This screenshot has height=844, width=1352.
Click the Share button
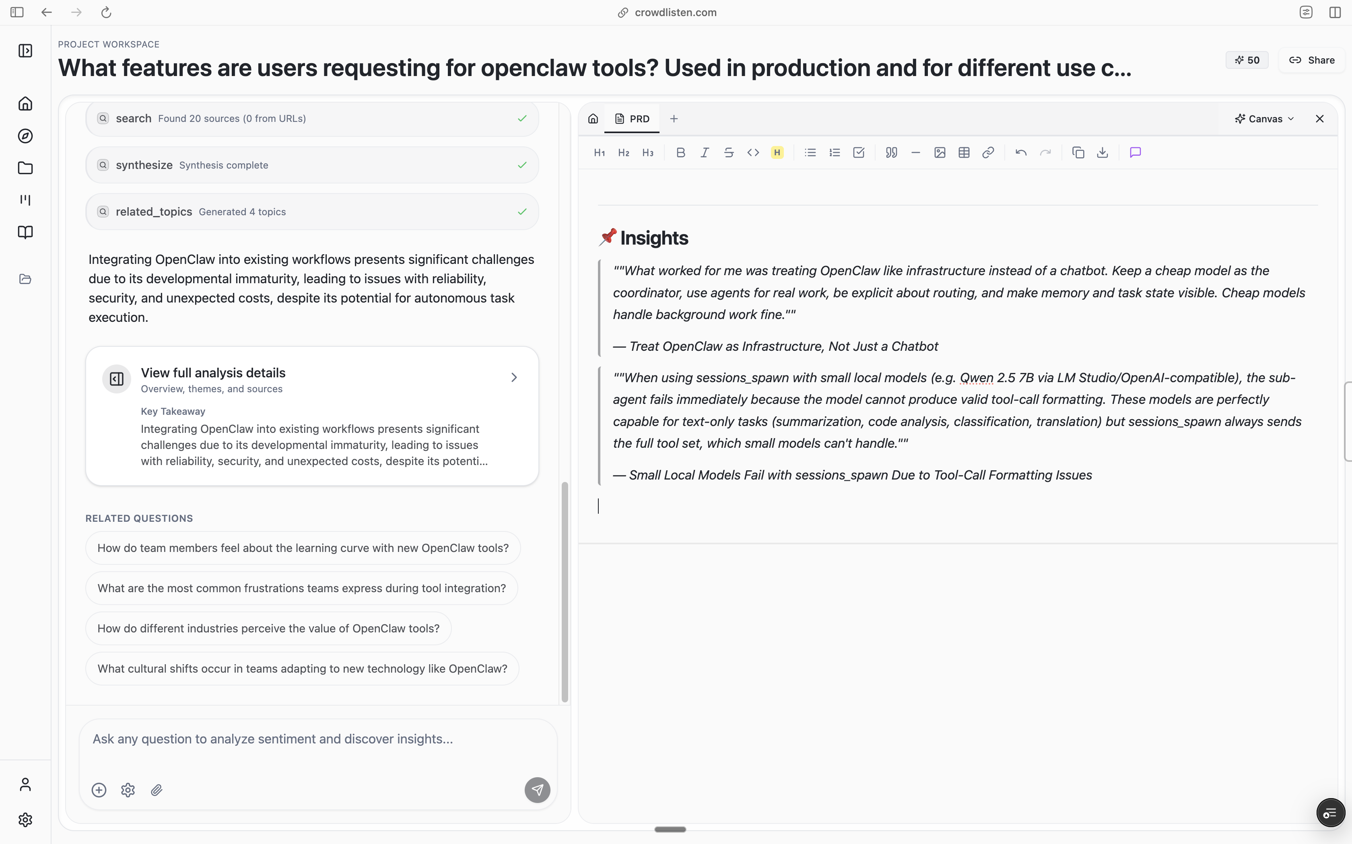click(x=1312, y=60)
